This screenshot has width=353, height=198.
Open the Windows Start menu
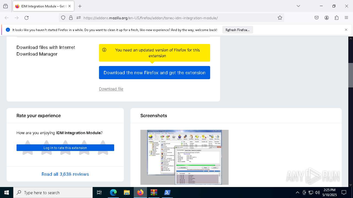(x=7, y=193)
